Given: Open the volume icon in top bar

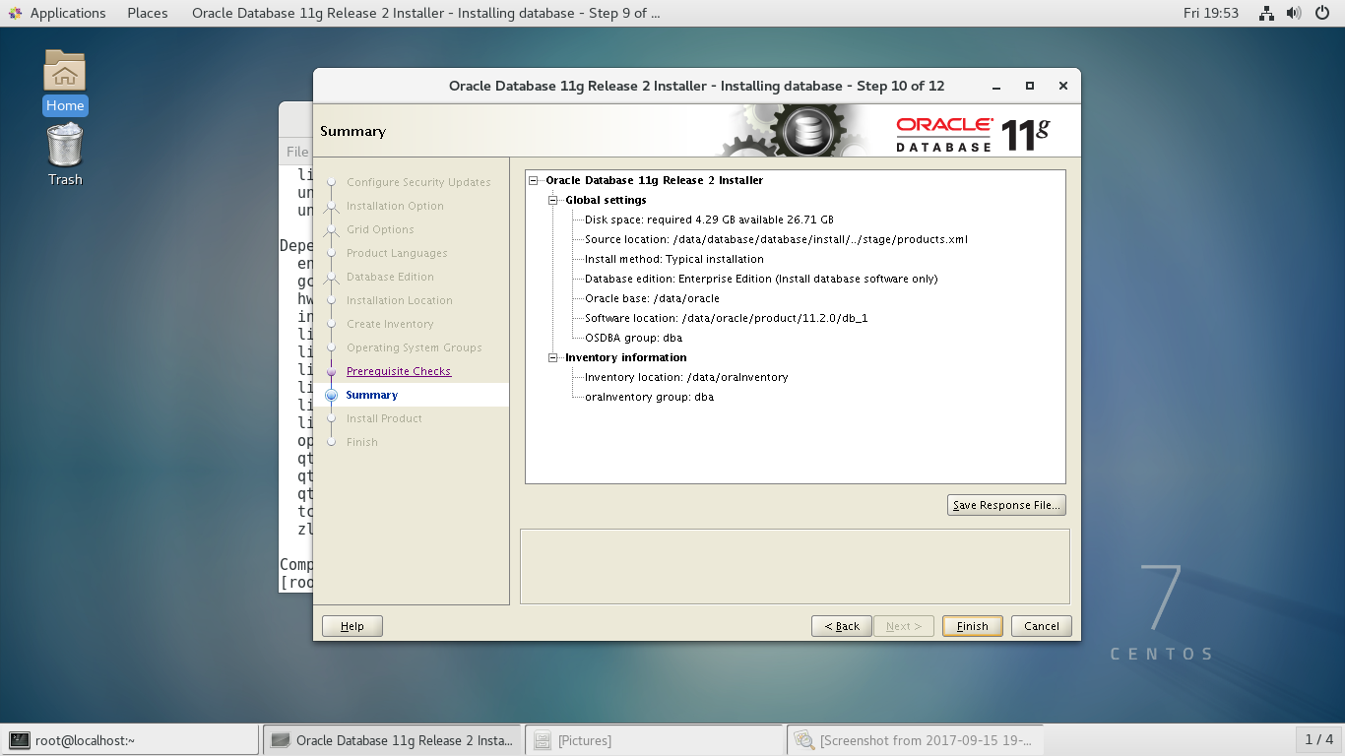Looking at the screenshot, I should coord(1293,13).
